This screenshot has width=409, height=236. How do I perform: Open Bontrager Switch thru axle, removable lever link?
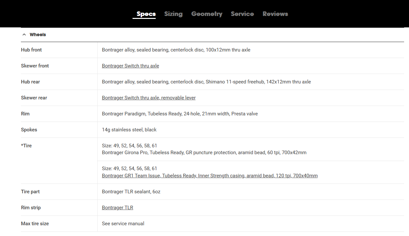point(149,98)
